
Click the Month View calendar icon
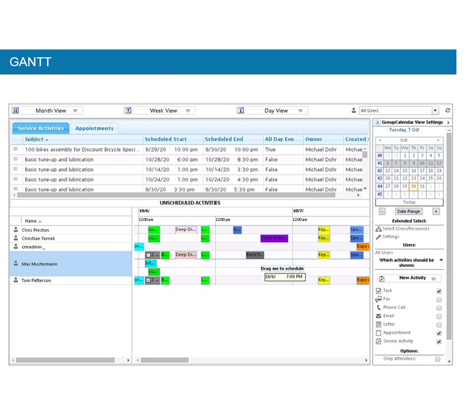(16, 110)
